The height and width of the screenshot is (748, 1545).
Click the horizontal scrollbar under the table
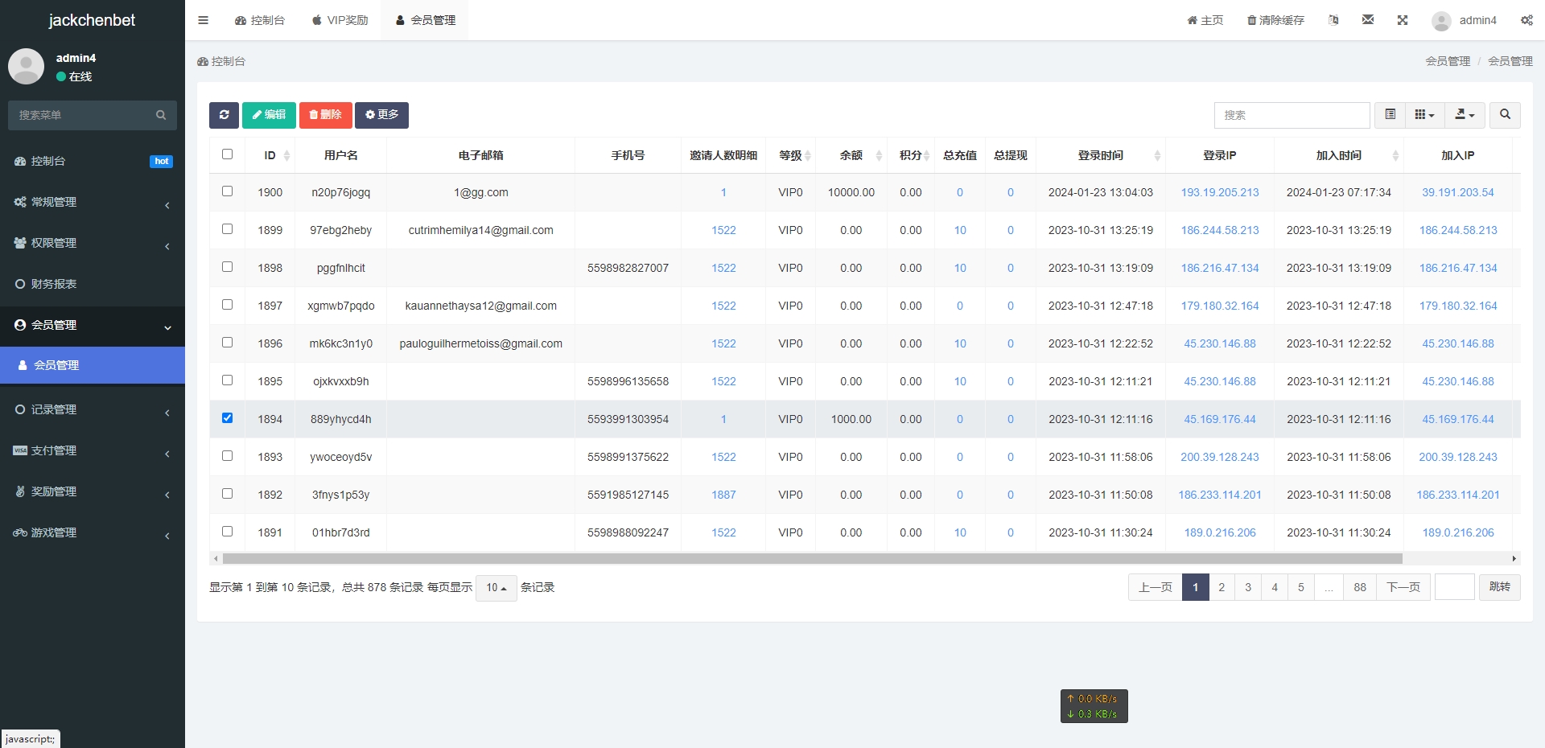point(813,558)
